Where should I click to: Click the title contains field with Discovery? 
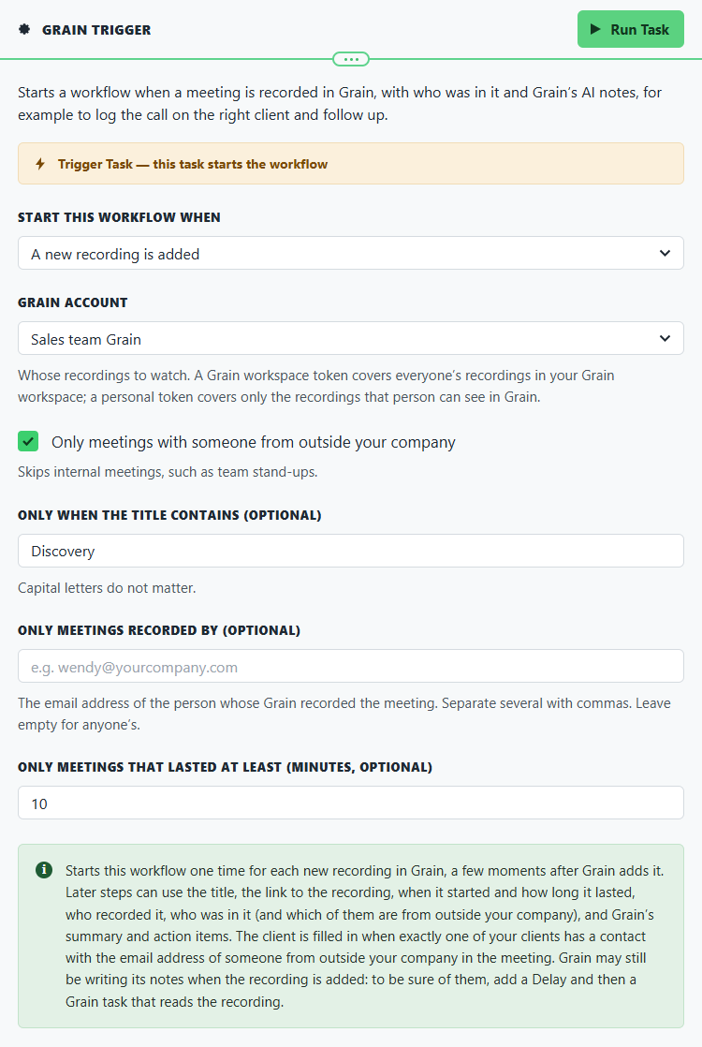pyautogui.click(x=351, y=551)
